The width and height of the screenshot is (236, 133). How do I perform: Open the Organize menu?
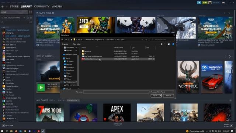click(66, 44)
